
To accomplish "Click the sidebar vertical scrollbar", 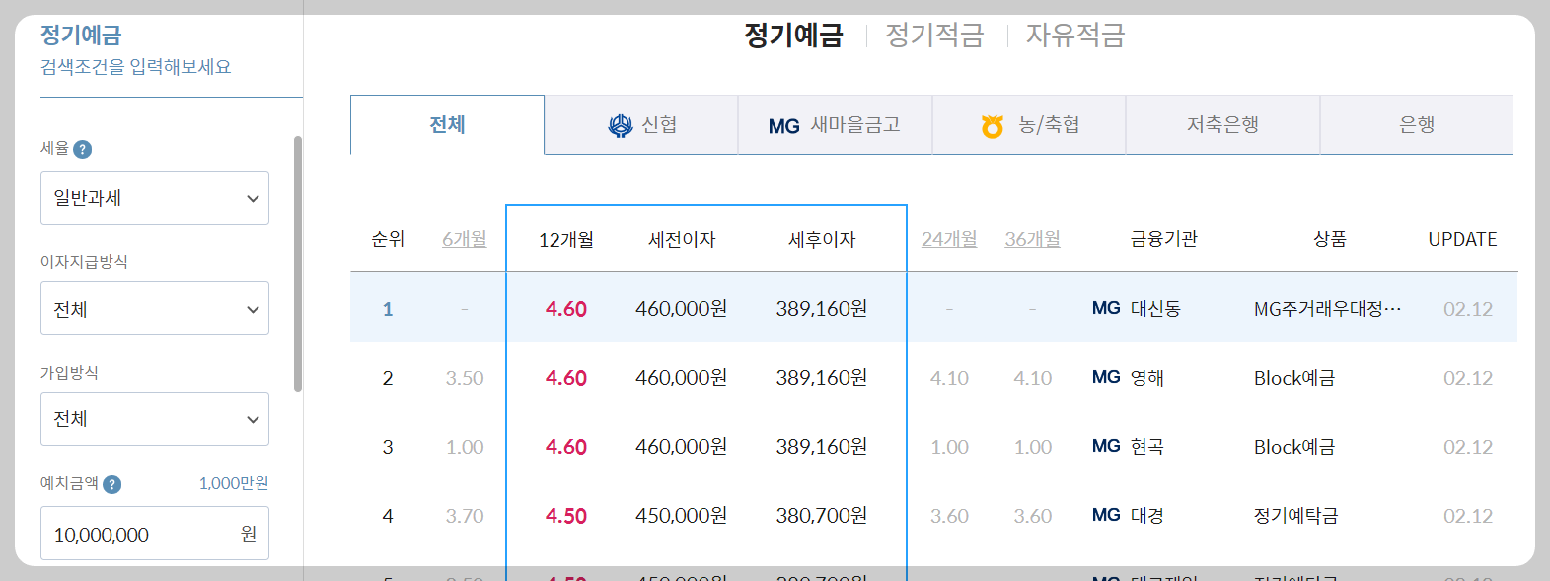I will coord(298,263).
